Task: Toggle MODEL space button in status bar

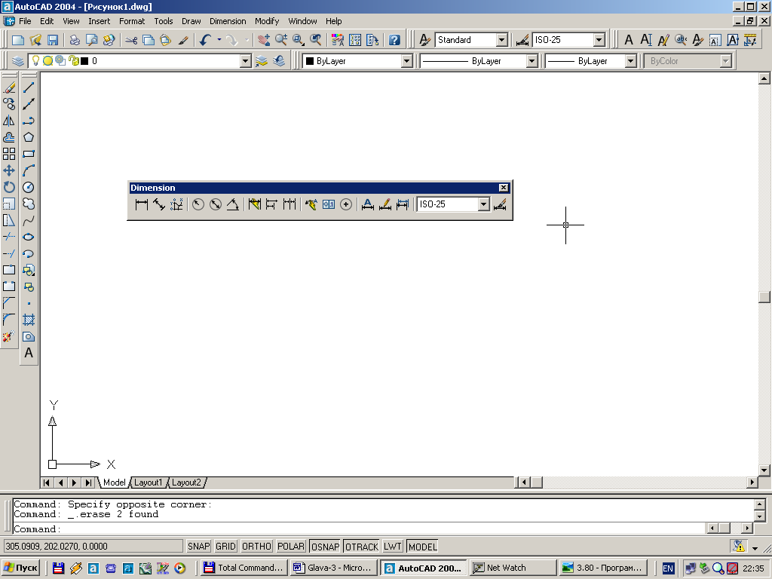Action: point(422,547)
